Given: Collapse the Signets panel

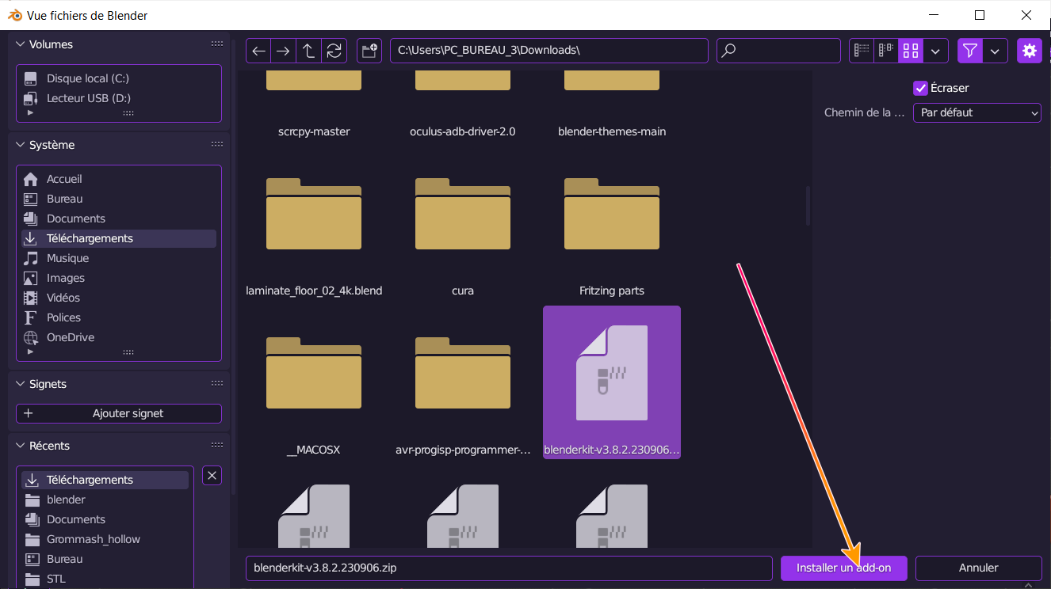Looking at the screenshot, I should click(x=21, y=384).
